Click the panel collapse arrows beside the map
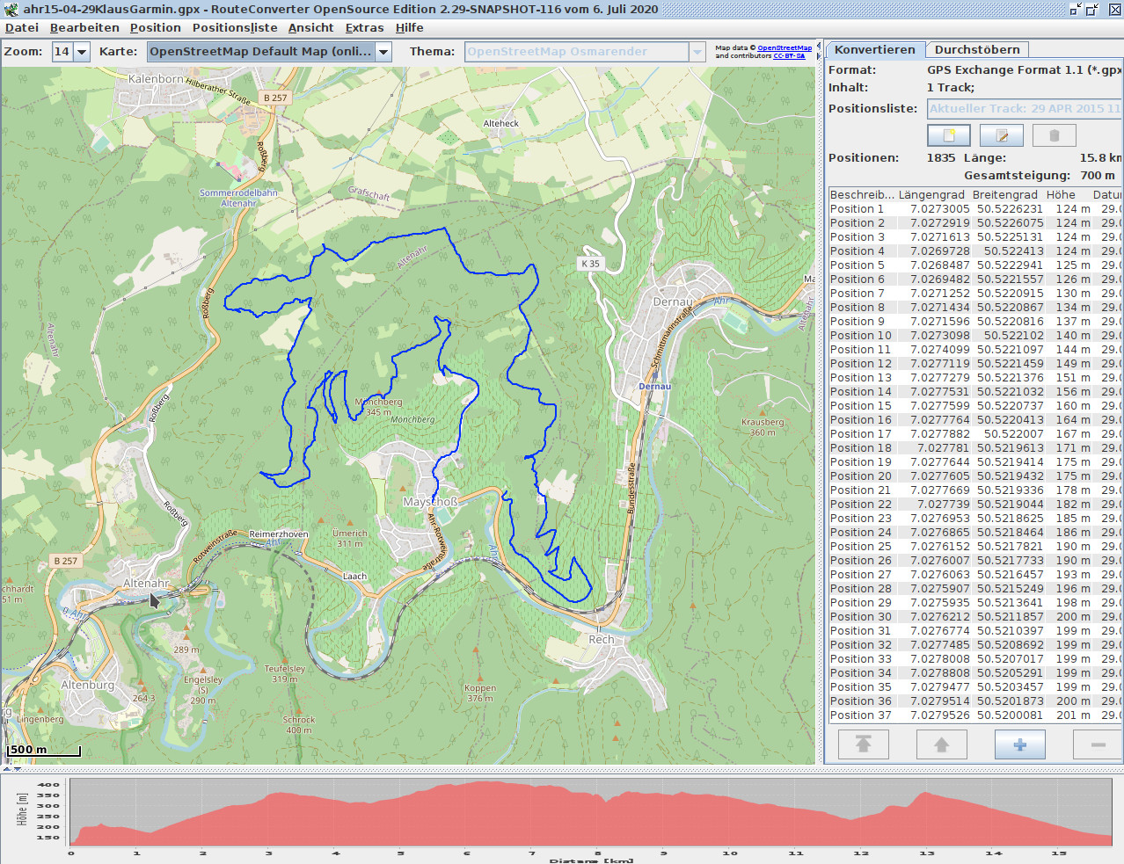The image size is (1124, 864). pos(819,50)
